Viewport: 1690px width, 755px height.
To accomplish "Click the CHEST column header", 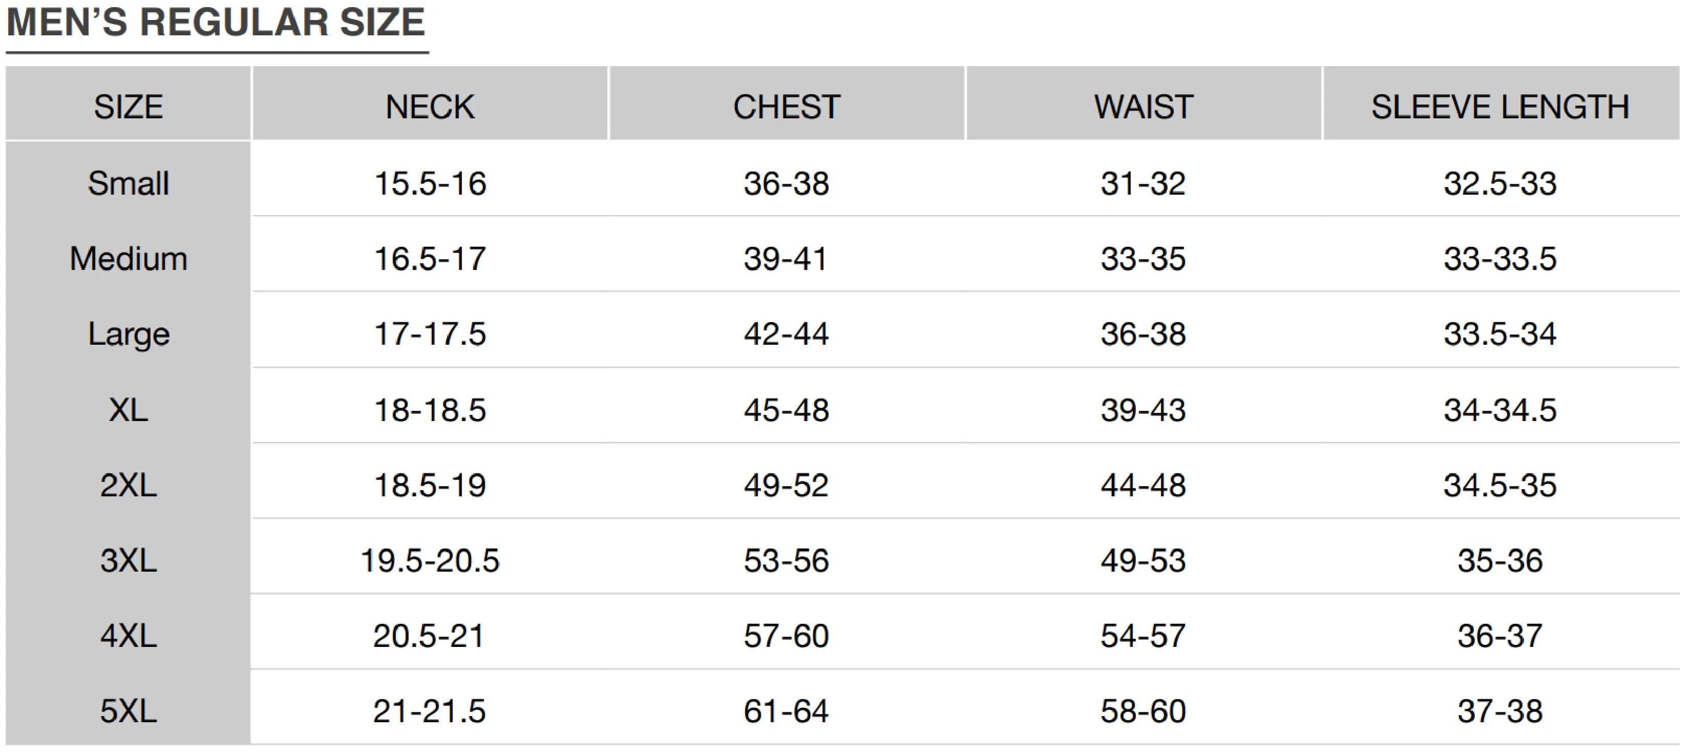I will coord(786,107).
